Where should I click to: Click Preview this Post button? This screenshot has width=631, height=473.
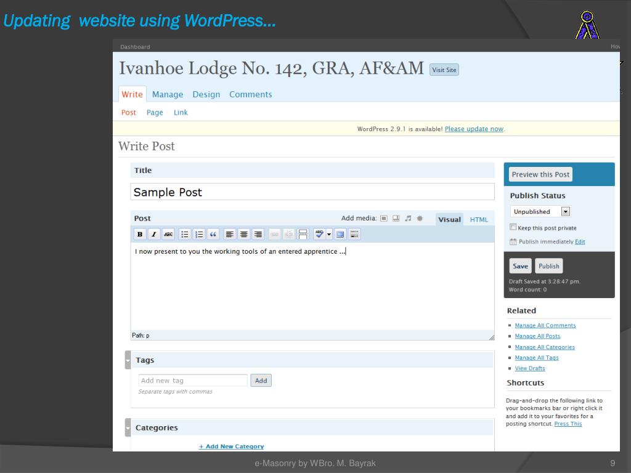[540, 174]
